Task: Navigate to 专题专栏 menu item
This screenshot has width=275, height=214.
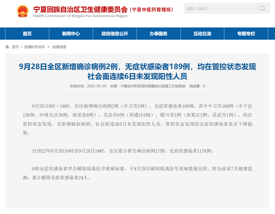Action: (x=246, y=34)
